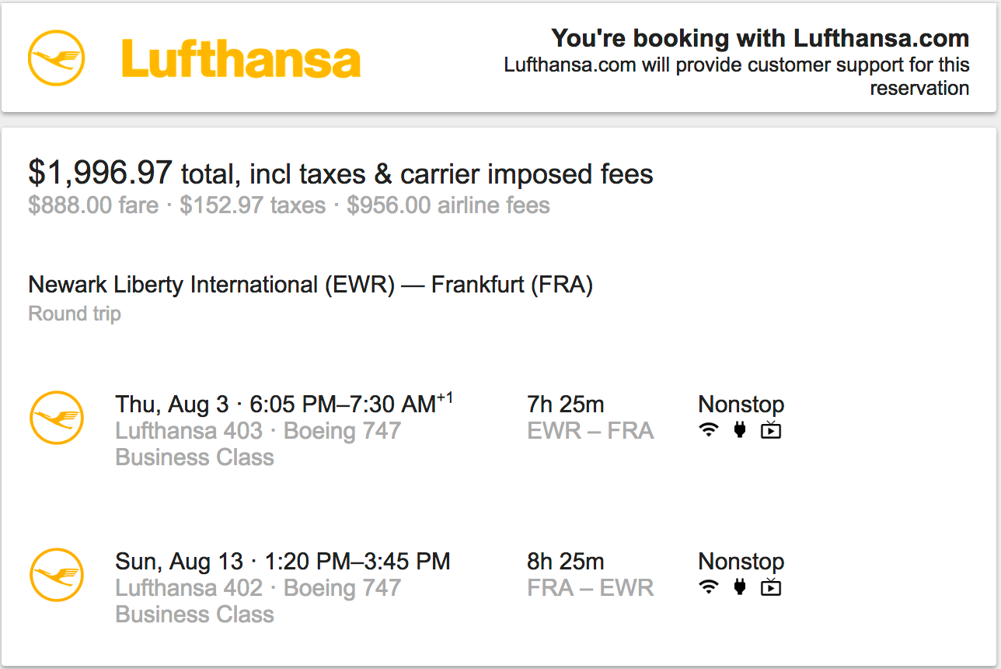Screen dimensions: 1001x669
Task: Click the video entertainment icon for EWR – FRA flight
Action: 770,429
